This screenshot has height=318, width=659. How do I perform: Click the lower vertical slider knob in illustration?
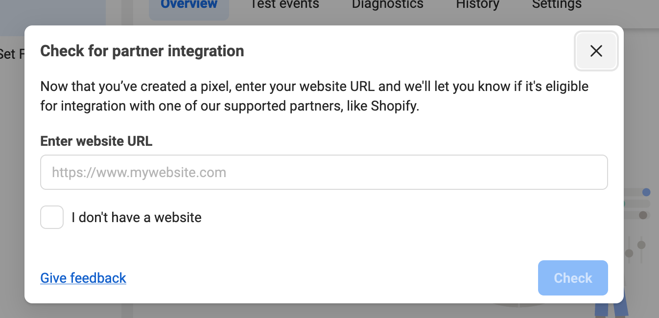[629, 253]
